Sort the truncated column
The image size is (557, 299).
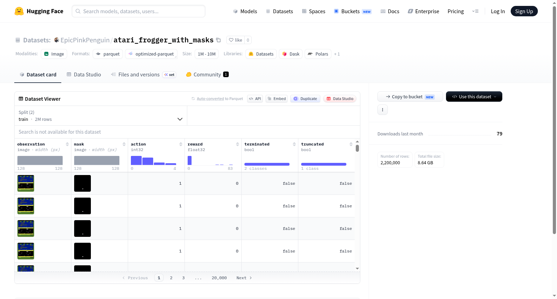coord(351,144)
